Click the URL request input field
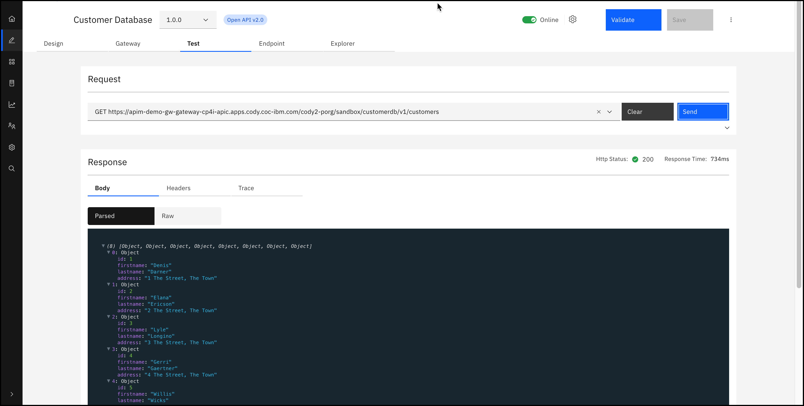The width and height of the screenshot is (804, 406). coord(354,111)
